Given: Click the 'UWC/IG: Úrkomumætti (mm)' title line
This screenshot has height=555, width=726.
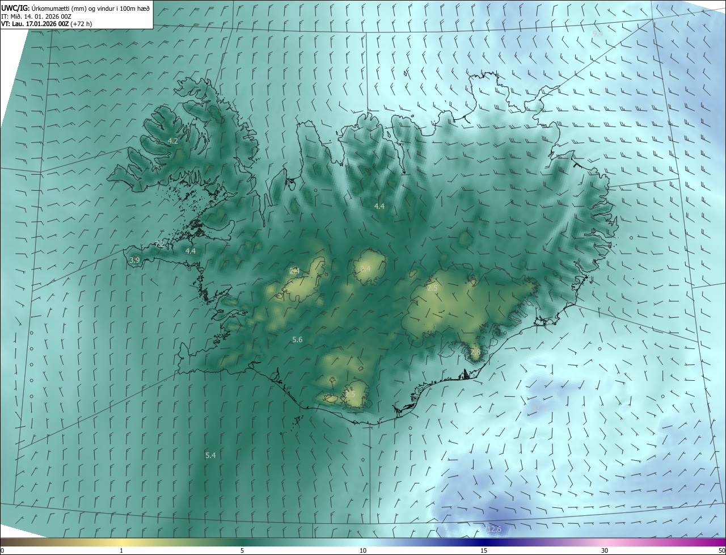Looking at the screenshot, I should tap(75, 7).
